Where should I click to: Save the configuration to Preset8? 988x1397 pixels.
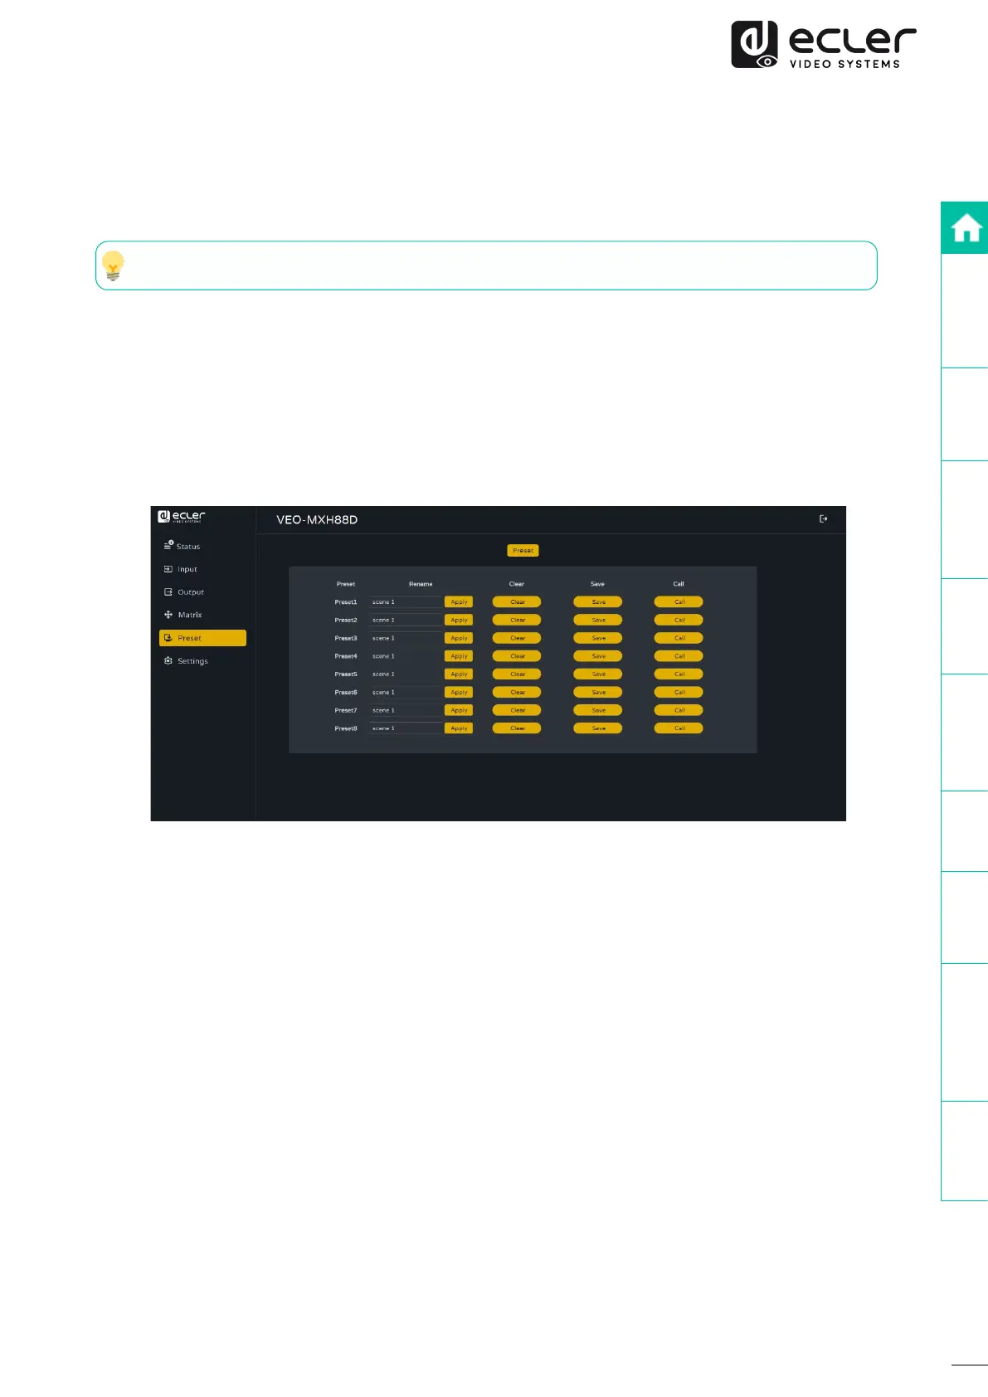(598, 728)
